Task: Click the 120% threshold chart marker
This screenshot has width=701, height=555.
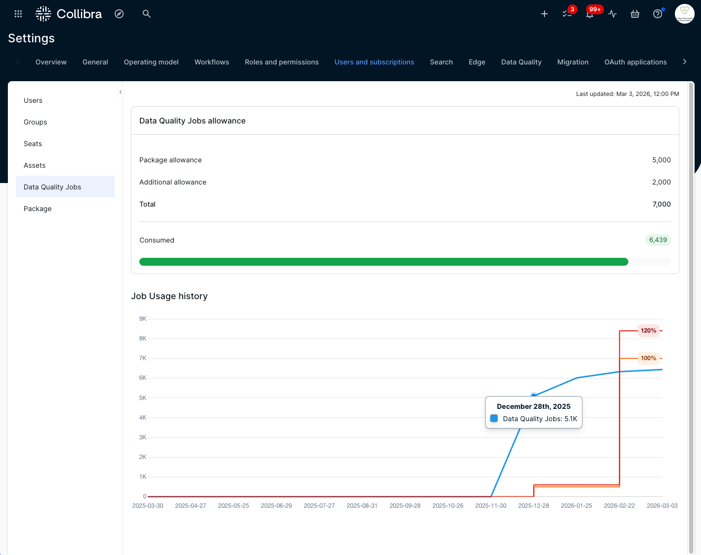Action: pyautogui.click(x=648, y=331)
